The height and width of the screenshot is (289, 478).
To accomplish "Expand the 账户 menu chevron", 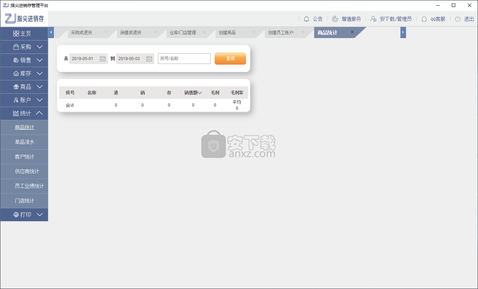I will coord(40,100).
